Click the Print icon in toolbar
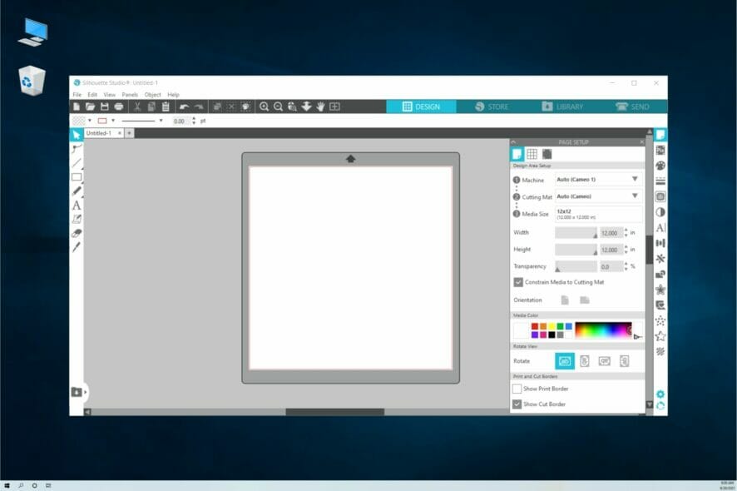 pyautogui.click(x=118, y=107)
